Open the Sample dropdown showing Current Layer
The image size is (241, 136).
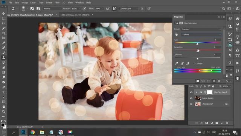point(128,9)
